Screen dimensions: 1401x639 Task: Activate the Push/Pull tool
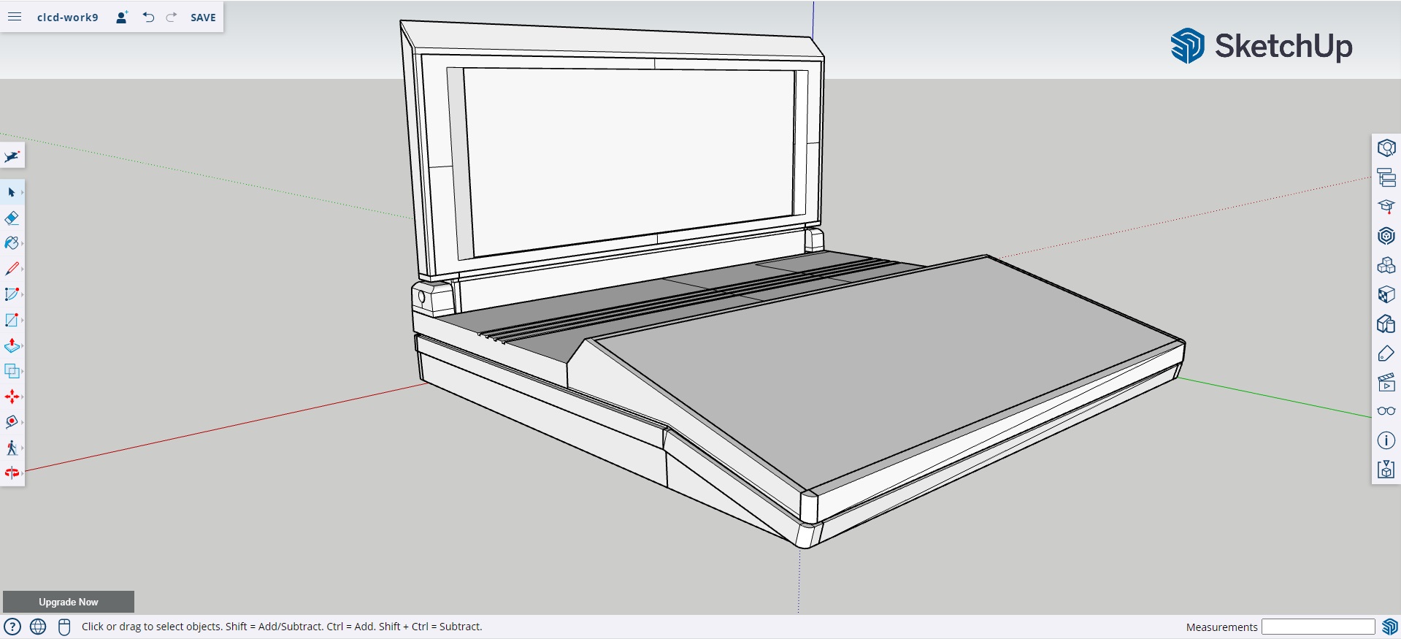tap(12, 345)
